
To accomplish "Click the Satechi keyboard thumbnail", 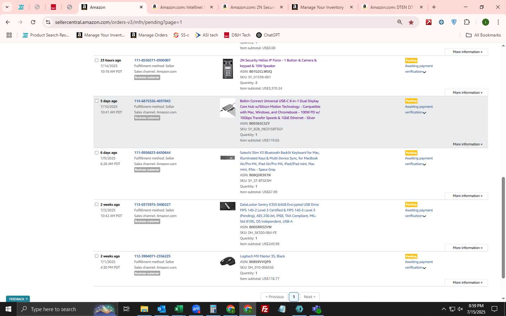I will (228, 158).
